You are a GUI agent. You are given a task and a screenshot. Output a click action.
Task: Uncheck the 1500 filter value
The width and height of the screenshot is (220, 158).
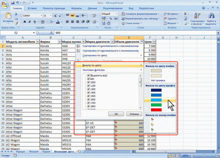tap(88, 96)
